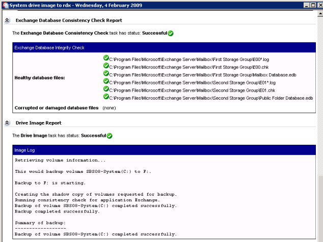The height and width of the screenshot is (242, 323).
Task: Maximize the report window
Action: point(313,6)
